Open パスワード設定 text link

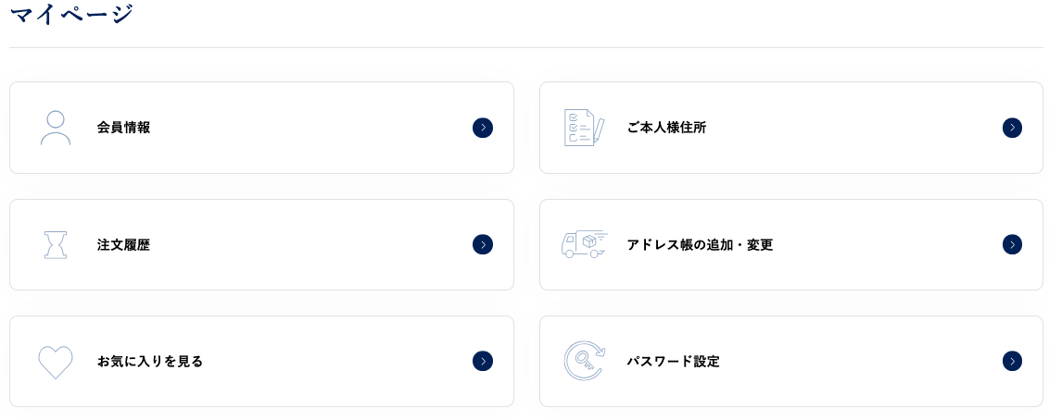[673, 362]
